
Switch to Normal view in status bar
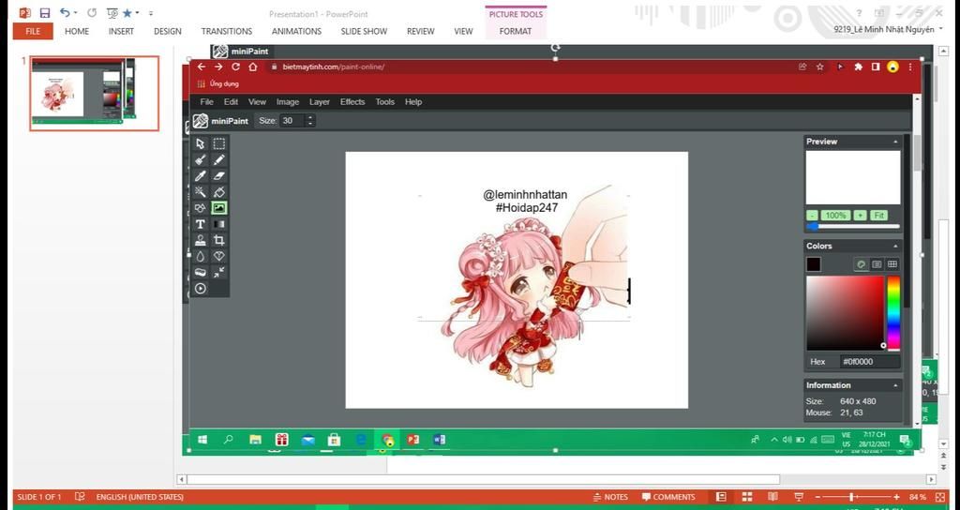(x=721, y=497)
